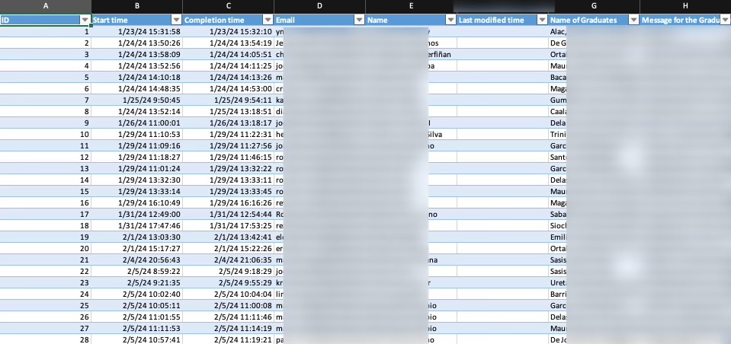Open the Email column filter dropdown
The height and width of the screenshot is (344, 731).
[x=359, y=20]
